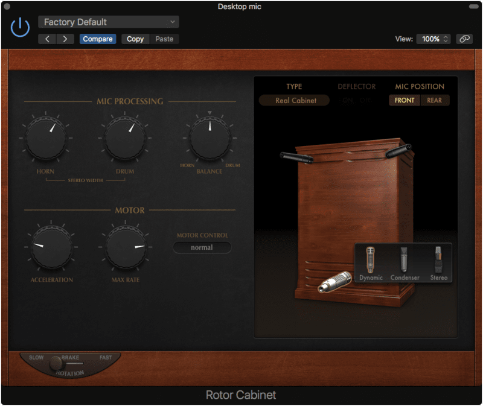Go to previous preset arrow

pyautogui.click(x=48, y=39)
